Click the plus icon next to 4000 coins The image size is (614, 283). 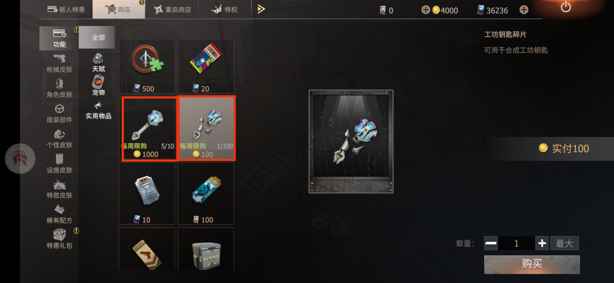coord(425,10)
